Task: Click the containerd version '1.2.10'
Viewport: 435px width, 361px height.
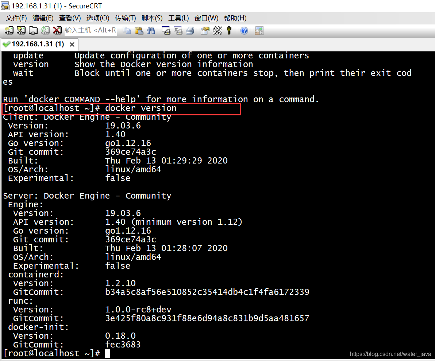Action: [x=120, y=283]
